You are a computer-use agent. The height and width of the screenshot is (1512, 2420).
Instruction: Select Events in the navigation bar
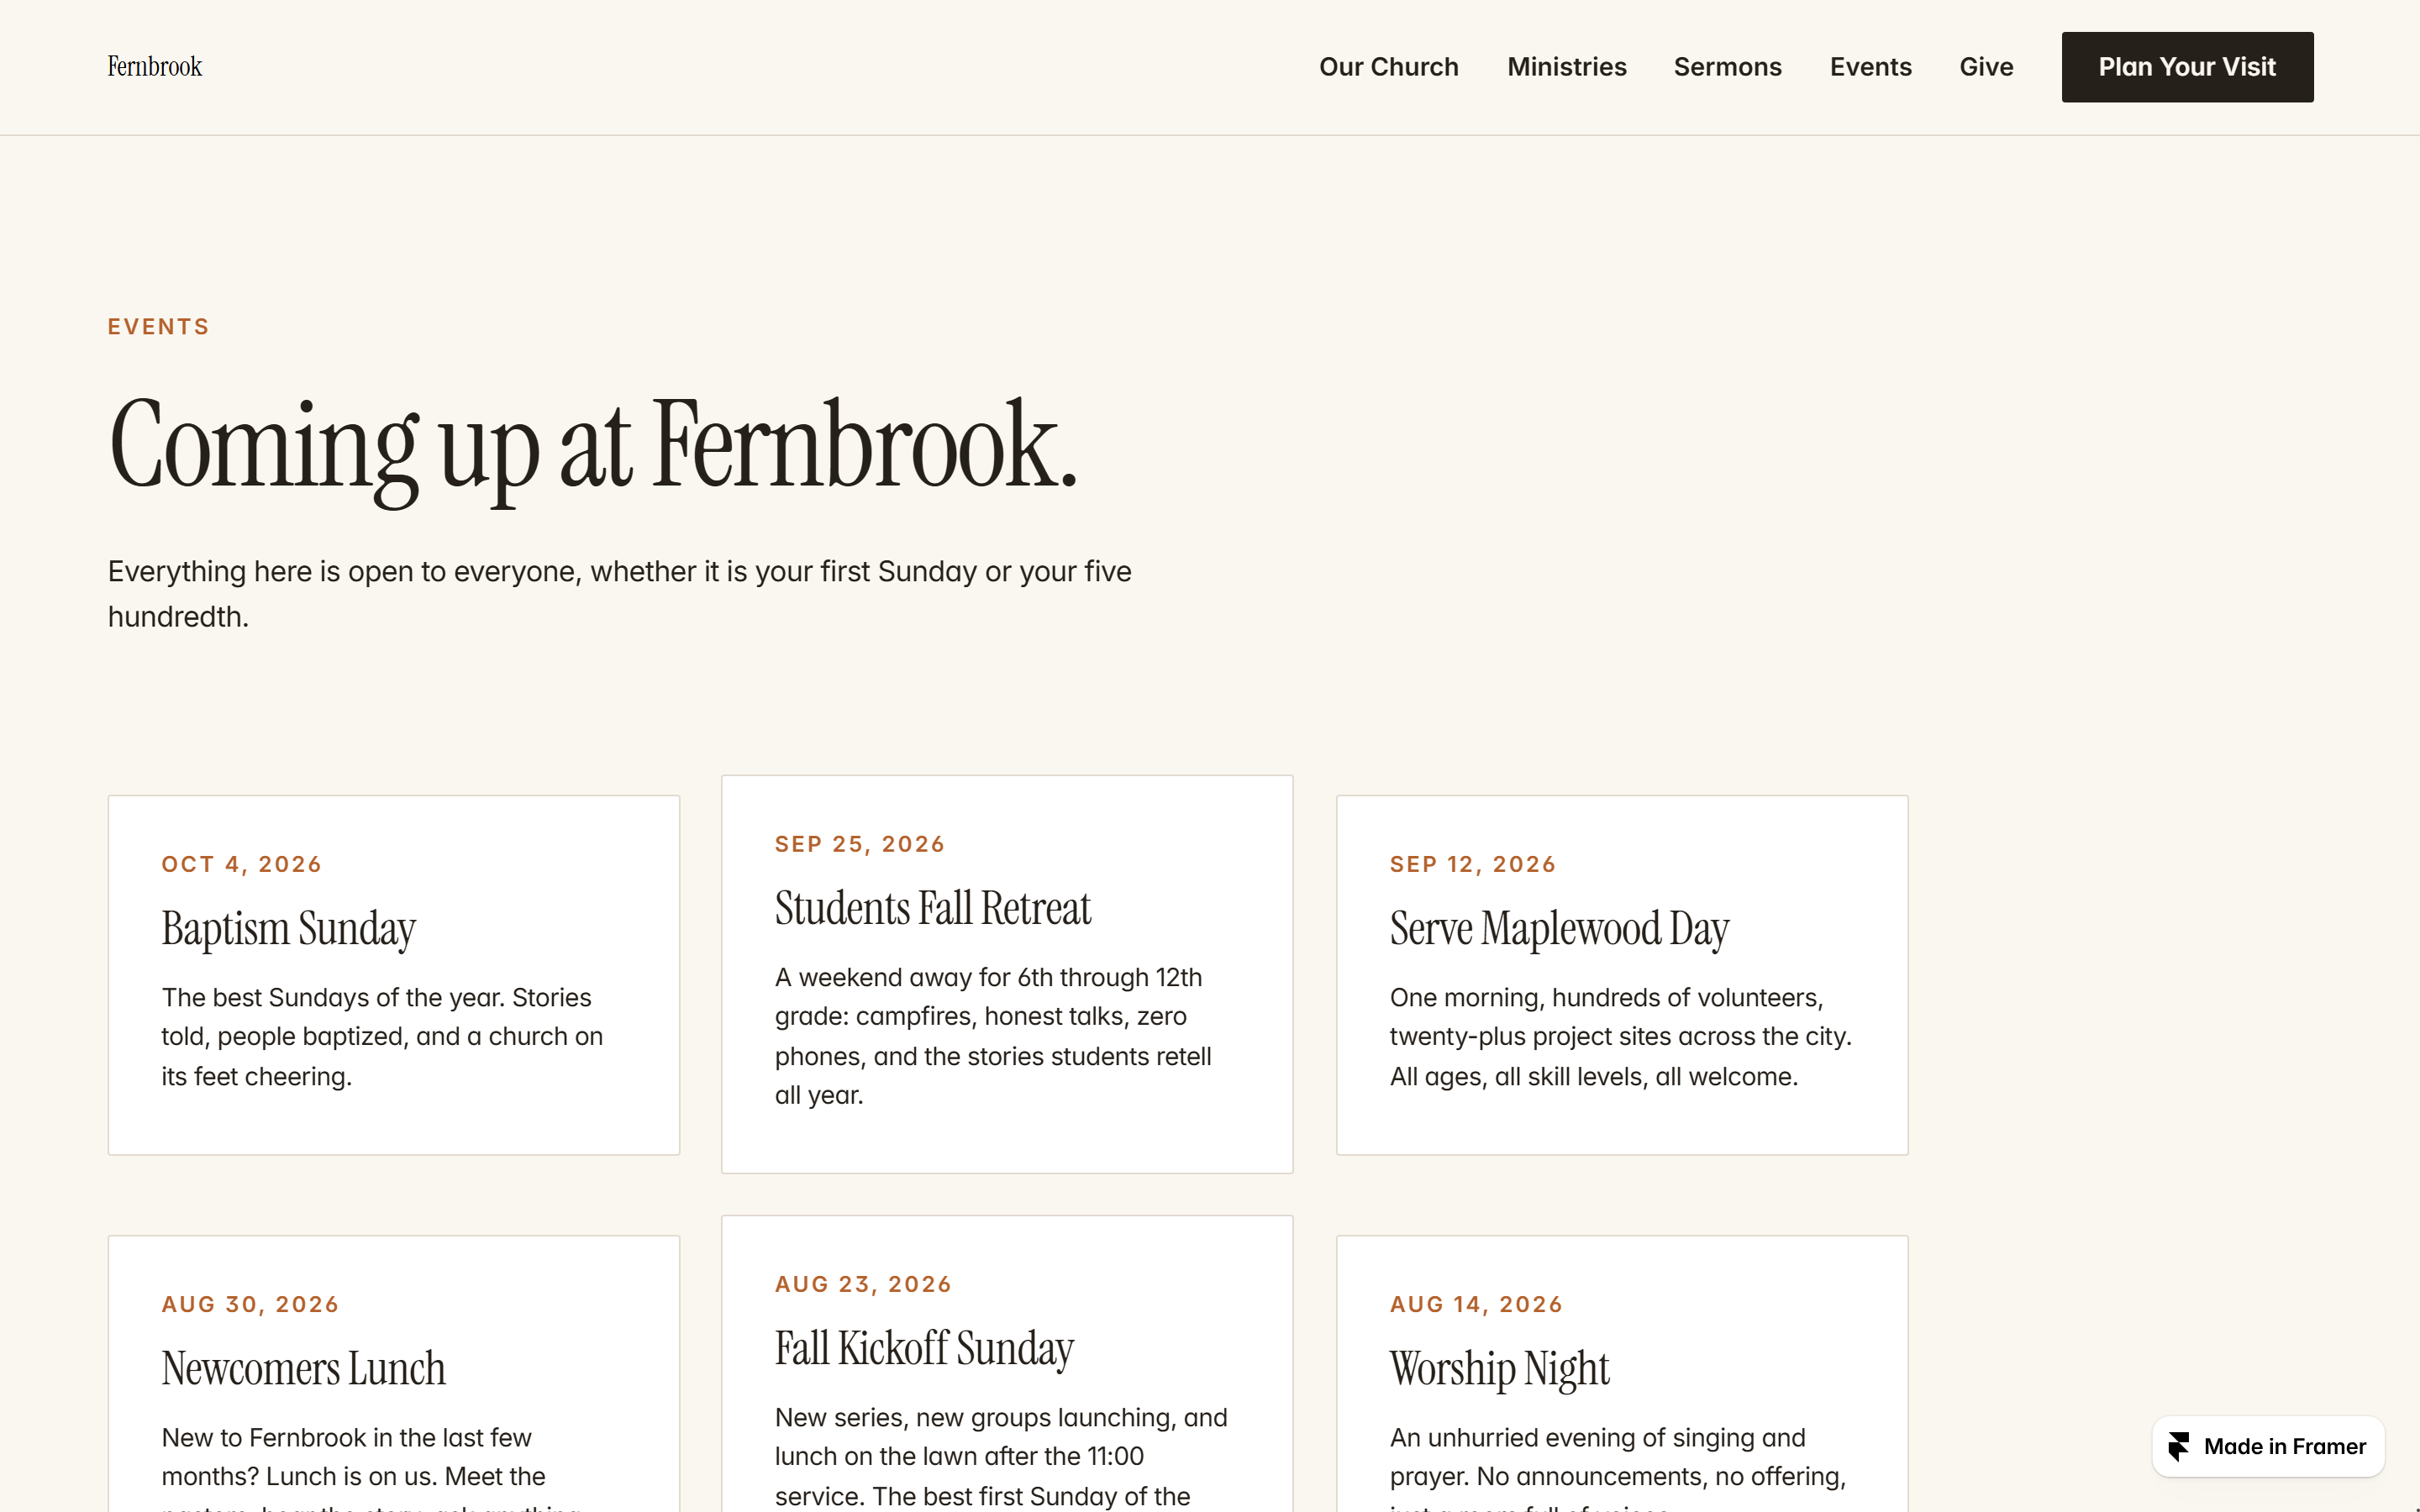click(x=1870, y=67)
